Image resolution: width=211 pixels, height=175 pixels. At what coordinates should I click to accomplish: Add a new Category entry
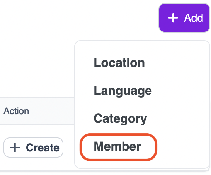pyautogui.click(x=120, y=119)
